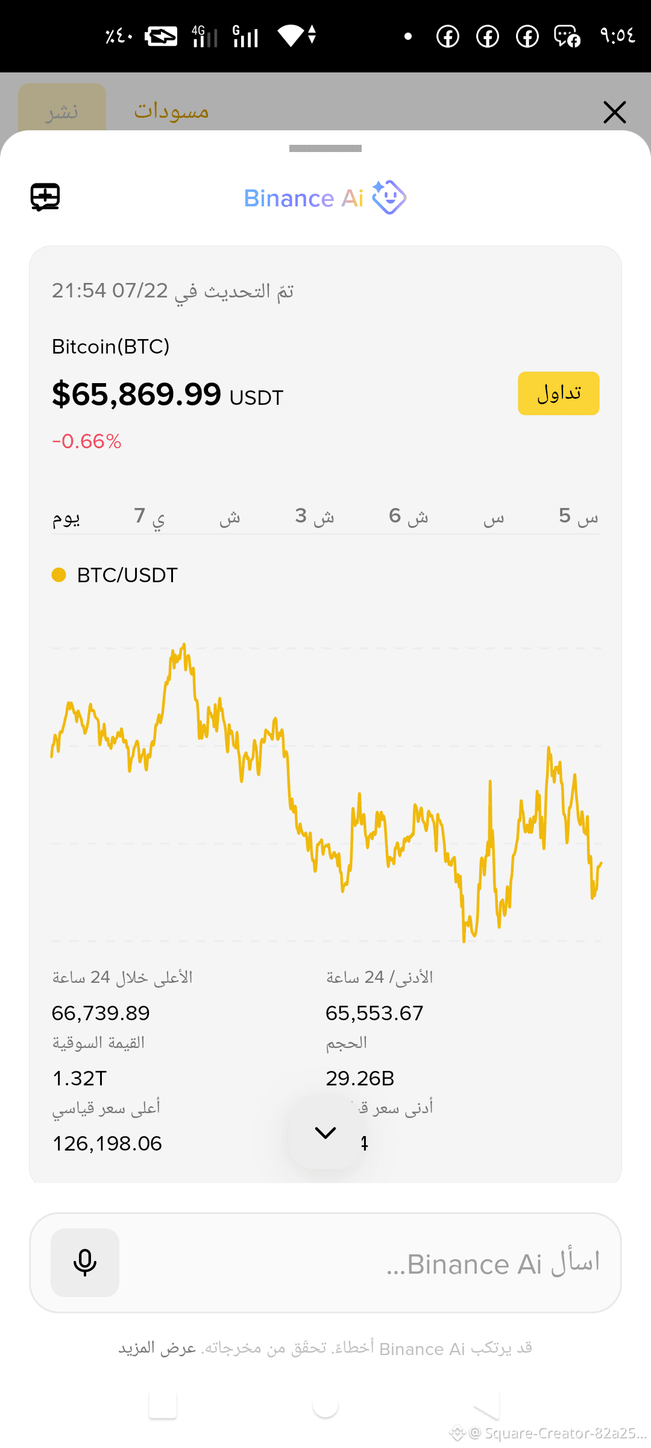The width and height of the screenshot is (651, 1448).
Task: Tap the battery saver status icon
Action: pyautogui.click(x=161, y=37)
